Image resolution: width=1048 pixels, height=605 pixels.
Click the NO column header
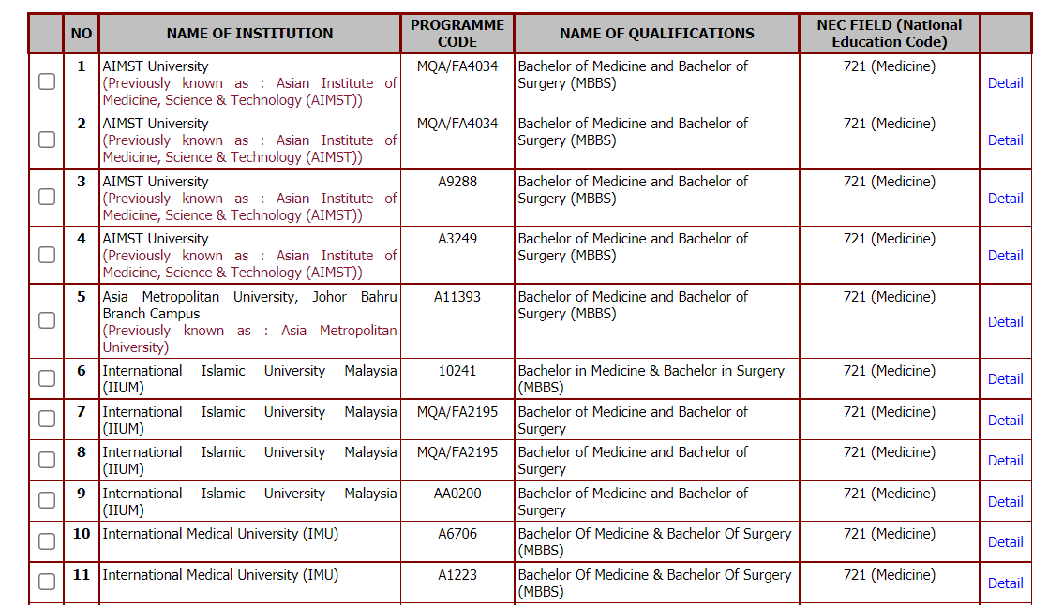point(82,34)
